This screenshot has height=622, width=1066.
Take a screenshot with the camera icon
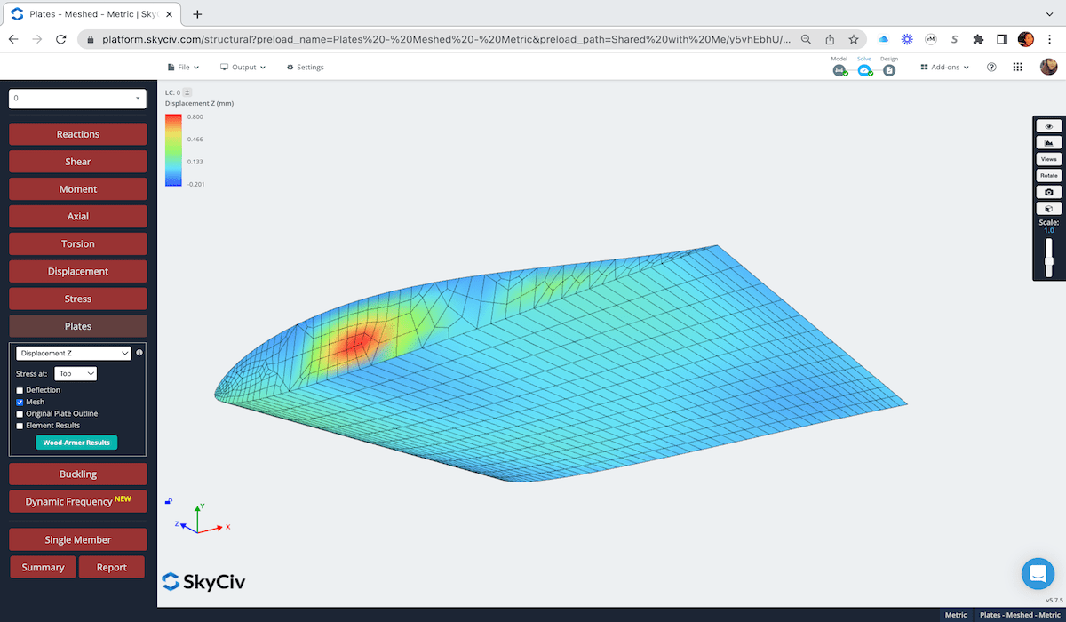(1048, 191)
